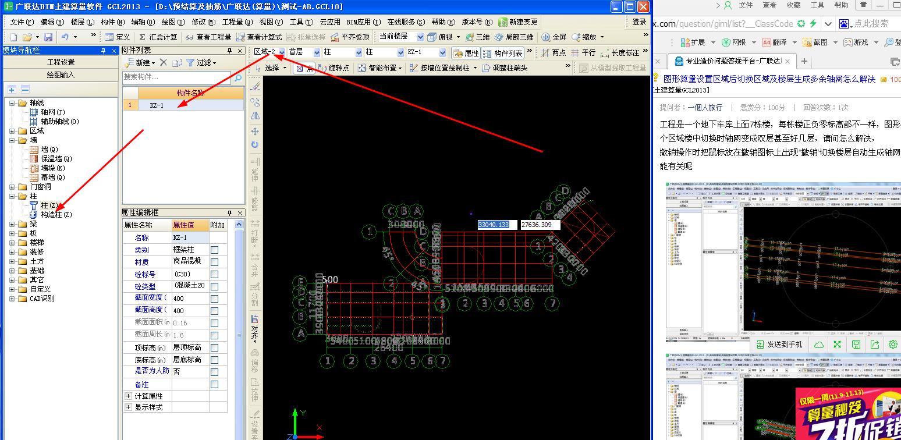This screenshot has width=901, height=440.
Task: Expand the 门窗洞 tree node
Action: point(13,187)
